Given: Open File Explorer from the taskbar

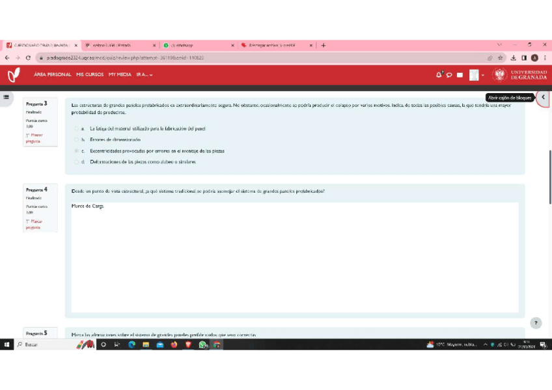Looking at the screenshot, I should (146, 344).
